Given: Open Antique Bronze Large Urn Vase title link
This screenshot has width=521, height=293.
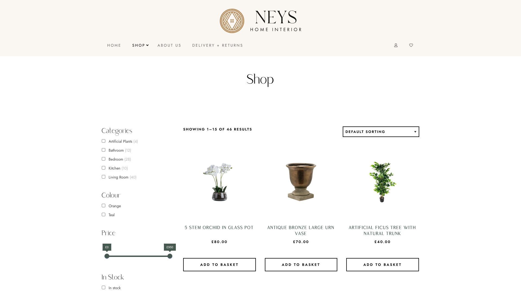Looking at the screenshot, I should tap(301, 230).
